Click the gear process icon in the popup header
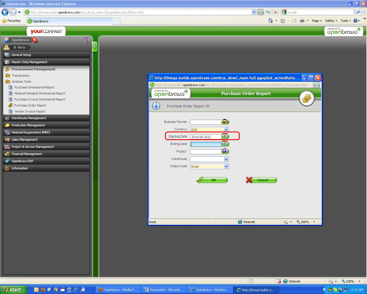Image resolution: width=367 pixels, height=294 pixels. coord(307,98)
